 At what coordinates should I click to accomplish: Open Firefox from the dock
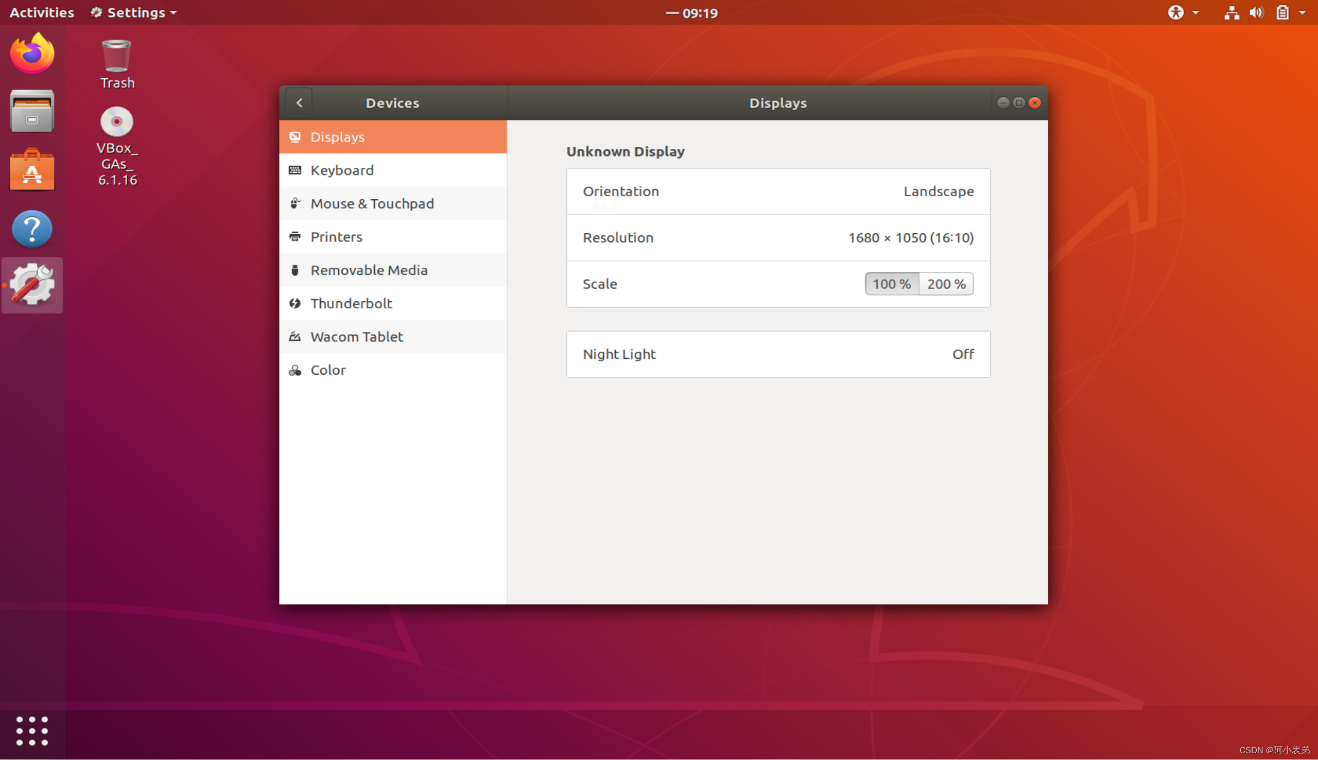click(32, 54)
